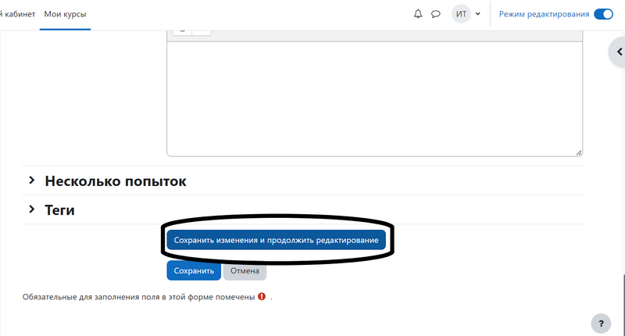The image size is (625, 336).
Task: Click the ИТ user avatar
Action: pyautogui.click(x=461, y=14)
